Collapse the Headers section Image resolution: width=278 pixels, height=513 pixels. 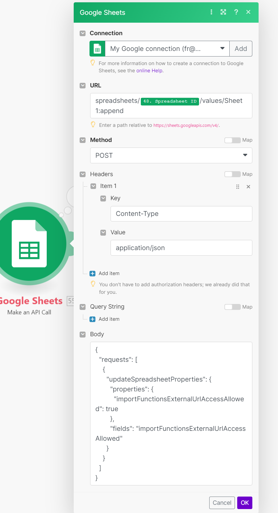point(83,174)
